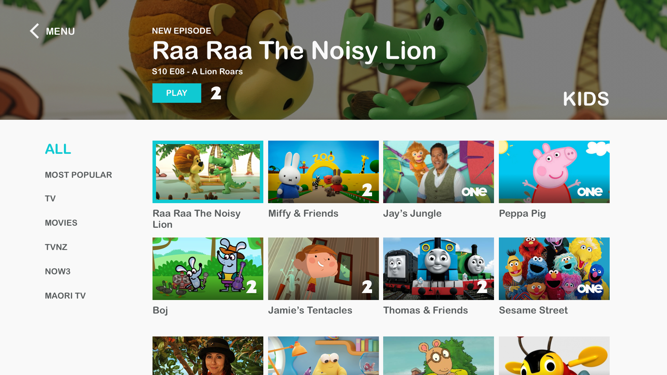Click the 2 logo on Thomas & Friends
The image size is (667, 375).
[x=482, y=287]
